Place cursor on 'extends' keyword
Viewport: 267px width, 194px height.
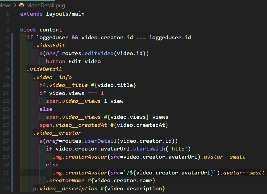tap(31, 14)
